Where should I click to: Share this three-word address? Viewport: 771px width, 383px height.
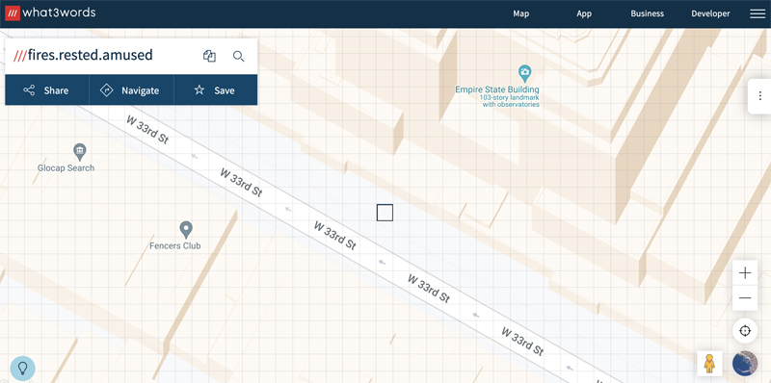point(46,90)
